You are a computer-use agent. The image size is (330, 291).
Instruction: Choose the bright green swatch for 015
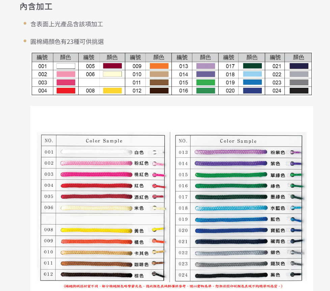pos(206,82)
